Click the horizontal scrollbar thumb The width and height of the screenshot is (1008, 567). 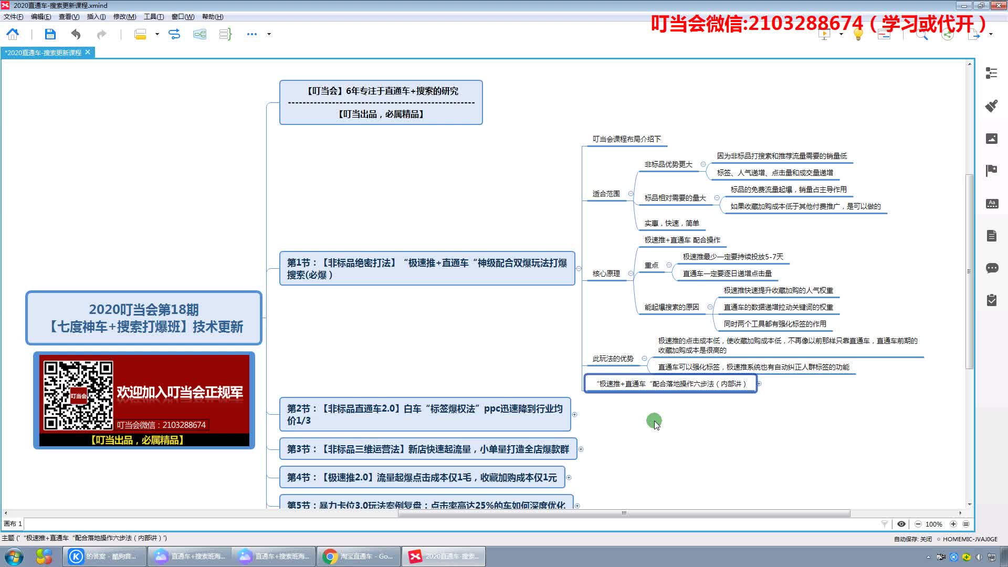tap(624, 513)
